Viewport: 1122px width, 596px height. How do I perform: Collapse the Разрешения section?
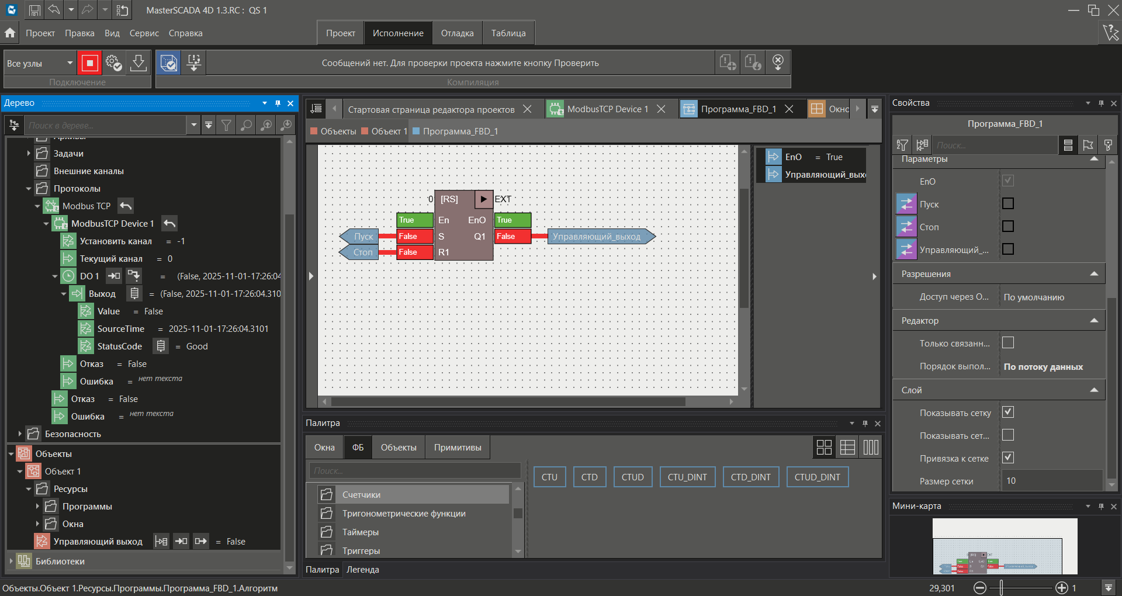pyautogui.click(x=1094, y=274)
